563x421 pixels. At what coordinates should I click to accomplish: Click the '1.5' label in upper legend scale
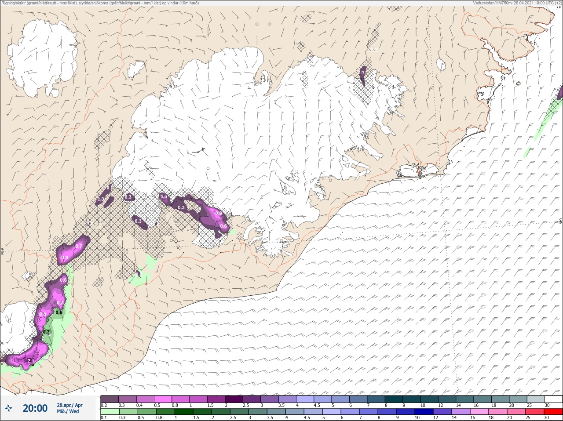coord(211,405)
